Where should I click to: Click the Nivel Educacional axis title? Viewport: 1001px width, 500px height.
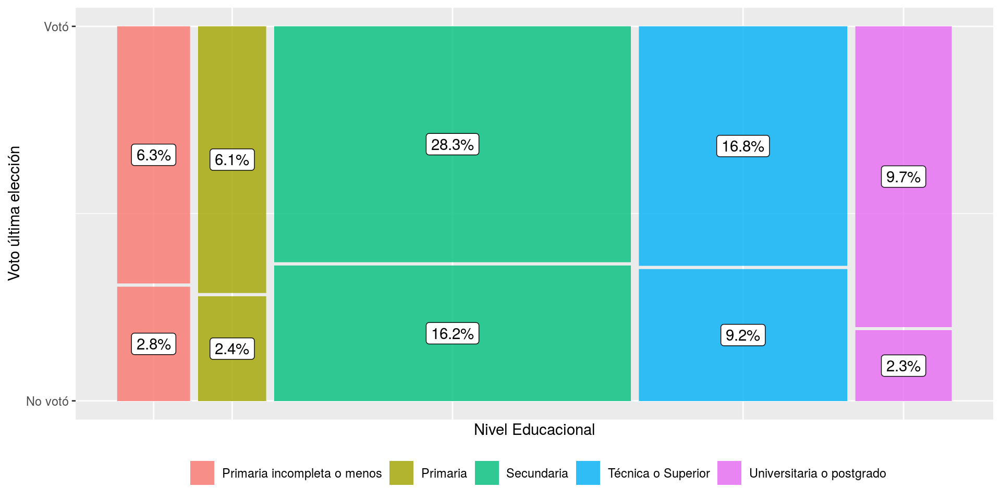point(534,430)
